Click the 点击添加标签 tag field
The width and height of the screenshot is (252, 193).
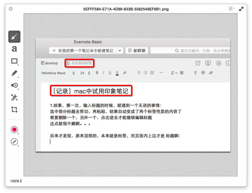(79, 63)
